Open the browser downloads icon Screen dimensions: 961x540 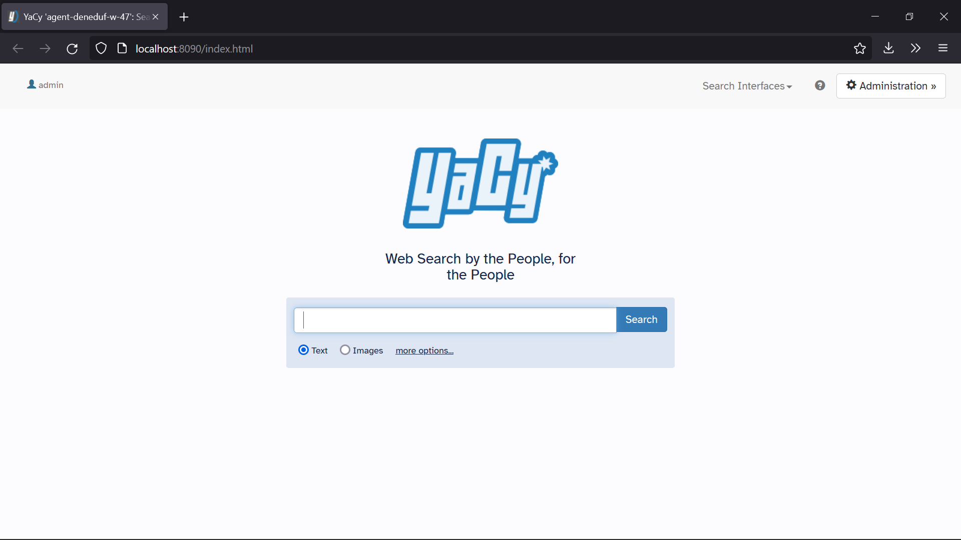pos(888,48)
